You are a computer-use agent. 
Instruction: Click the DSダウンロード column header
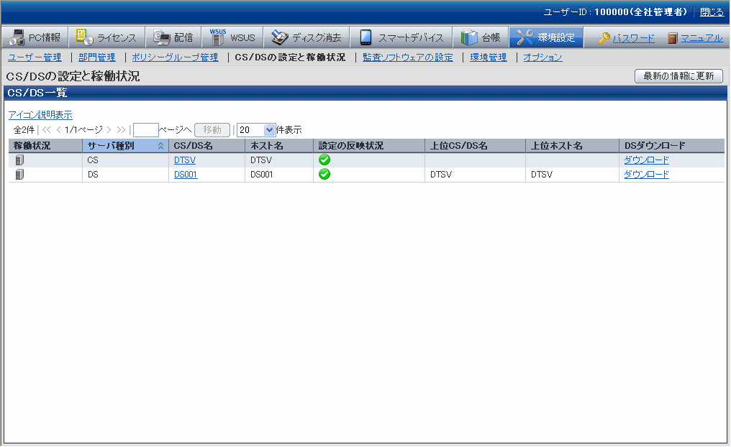pyautogui.click(x=672, y=146)
